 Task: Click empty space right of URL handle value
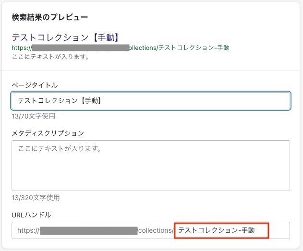(x=279, y=230)
